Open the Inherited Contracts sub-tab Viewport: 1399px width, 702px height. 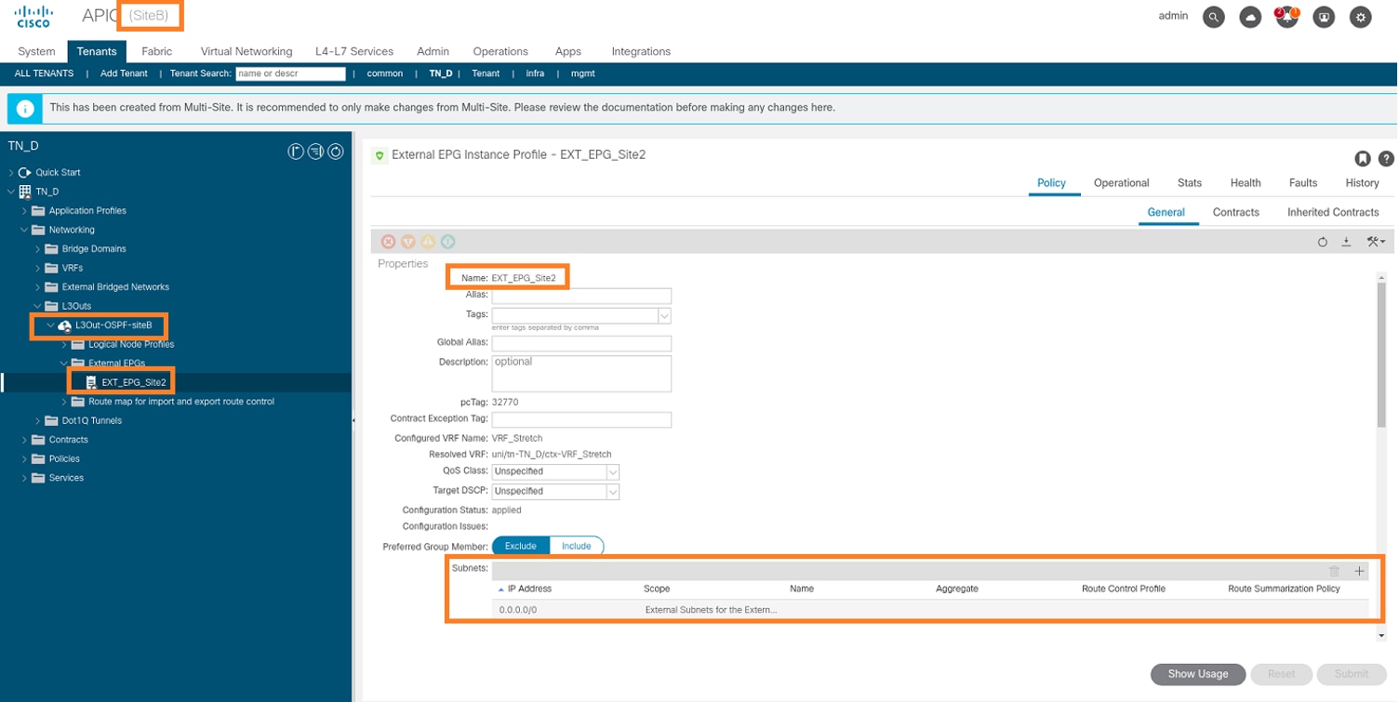(x=1334, y=213)
